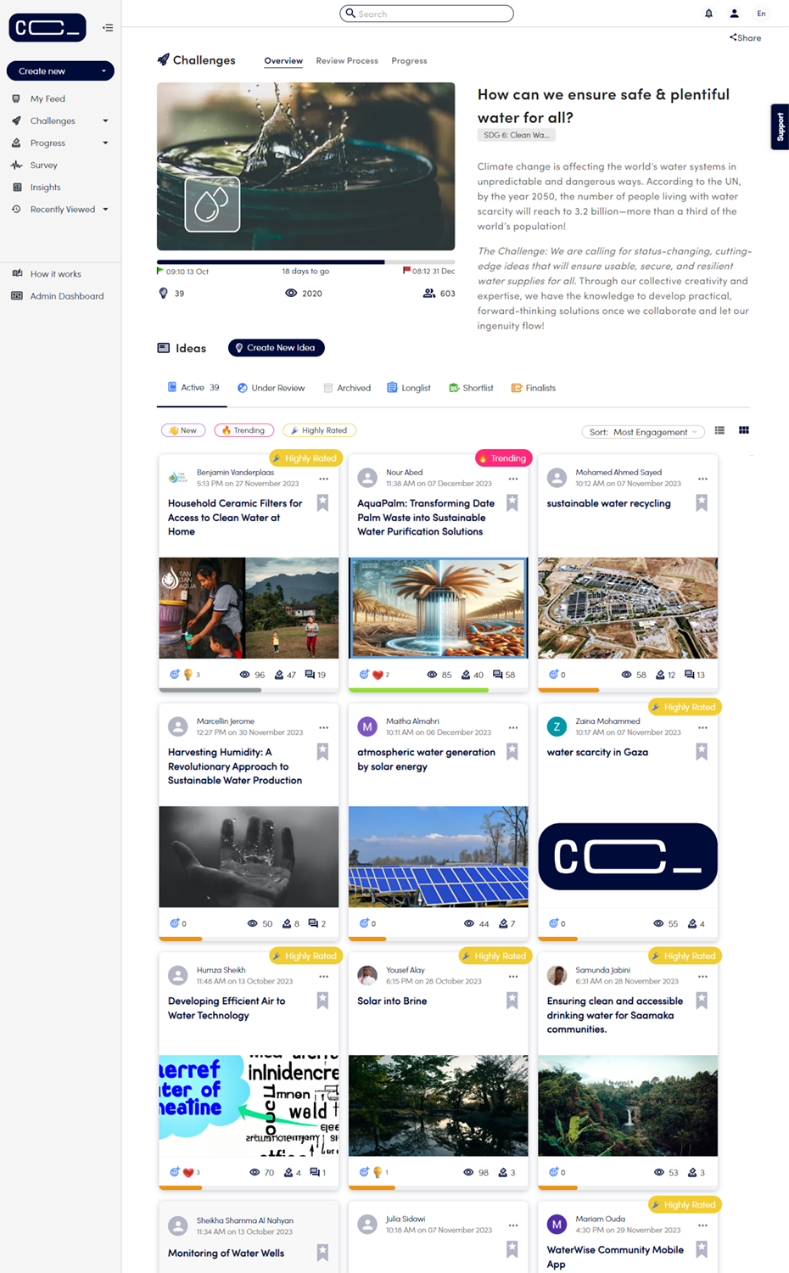Switch to list view layout icon
This screenshot has height=1273, width=789.
point(719,430)
